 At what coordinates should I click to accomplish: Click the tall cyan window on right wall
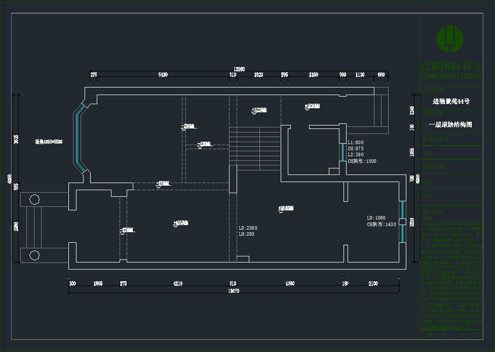402,222
